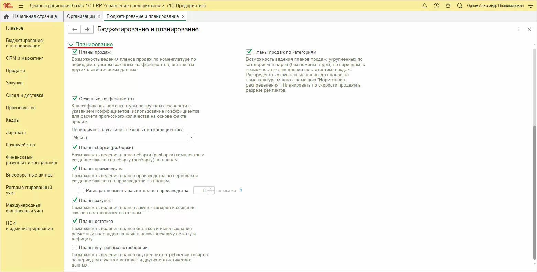
Task: Open Производство section
Action: (21, 108)
